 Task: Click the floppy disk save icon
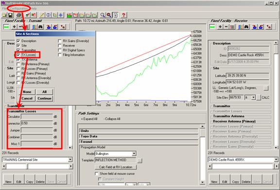10,15
